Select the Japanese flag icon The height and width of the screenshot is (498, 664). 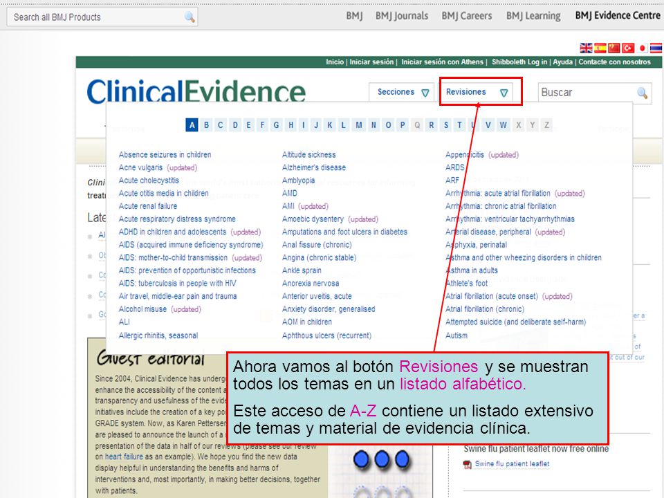pos(642,48)
